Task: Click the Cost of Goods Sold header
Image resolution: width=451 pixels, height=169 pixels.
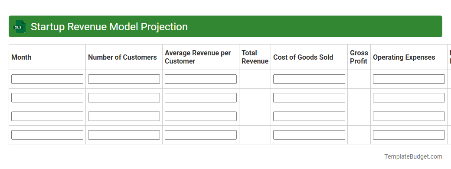Action: click(309, 57)
